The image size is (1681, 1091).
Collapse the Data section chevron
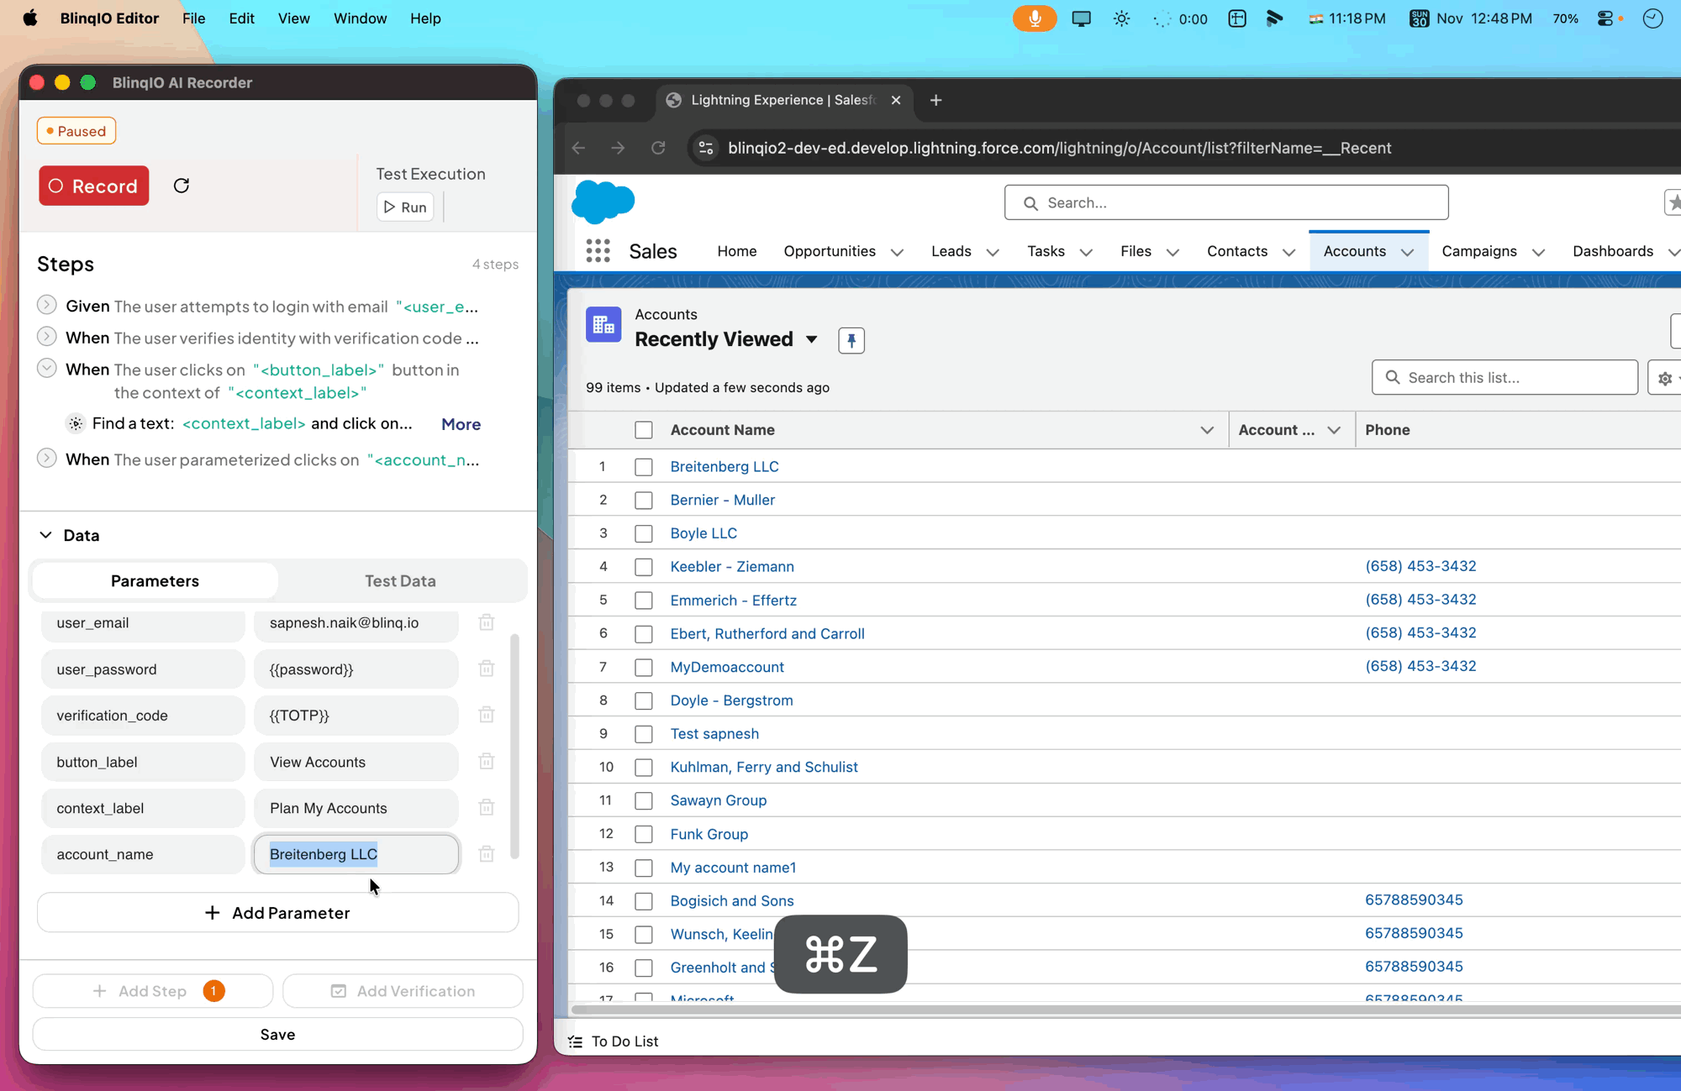[46, 535]
